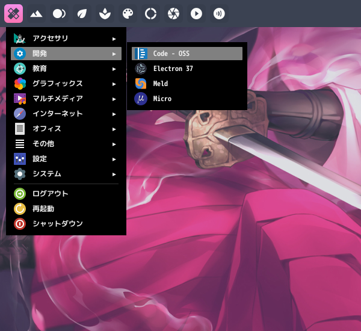The image size is (361, 331).
Task: Click the Micro mu-symbol icon
Action: [x=141, y=99]
